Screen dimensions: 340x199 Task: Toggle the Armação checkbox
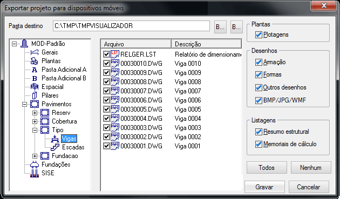pos(259,63)
